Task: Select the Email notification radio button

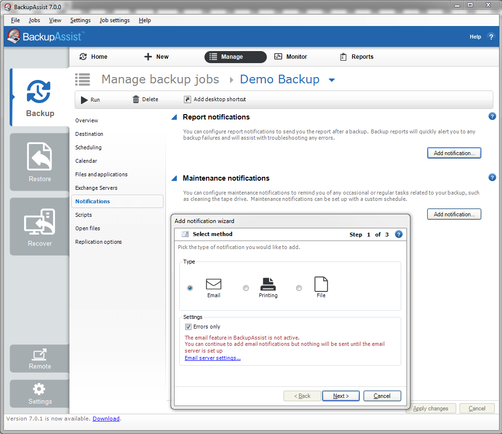Action: point(190,288)
